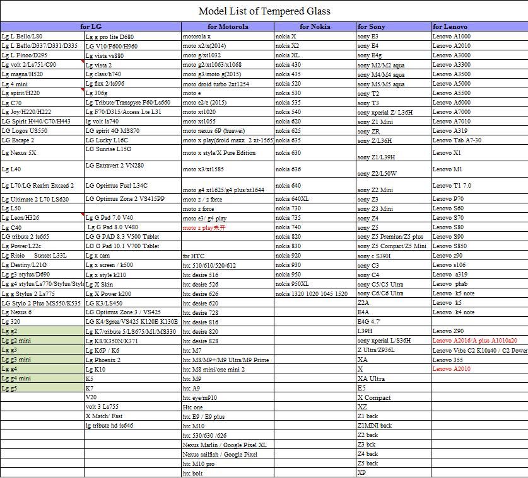Select cell 'sony Z5 Compact/Z5 Mini'

coord(393,246)
